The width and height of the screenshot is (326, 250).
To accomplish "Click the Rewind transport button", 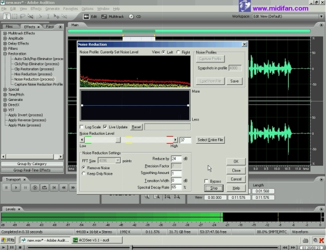I will pos(63,188).
